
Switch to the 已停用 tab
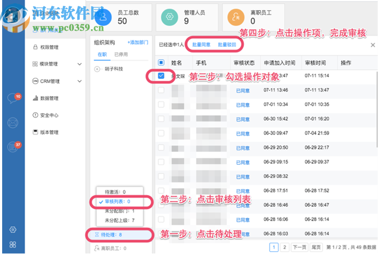click(x=121, y=54)
